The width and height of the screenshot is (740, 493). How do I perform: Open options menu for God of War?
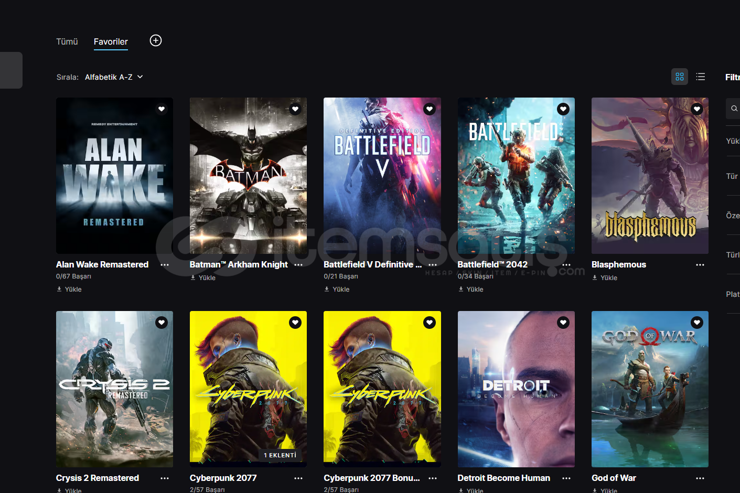point(700,478)
